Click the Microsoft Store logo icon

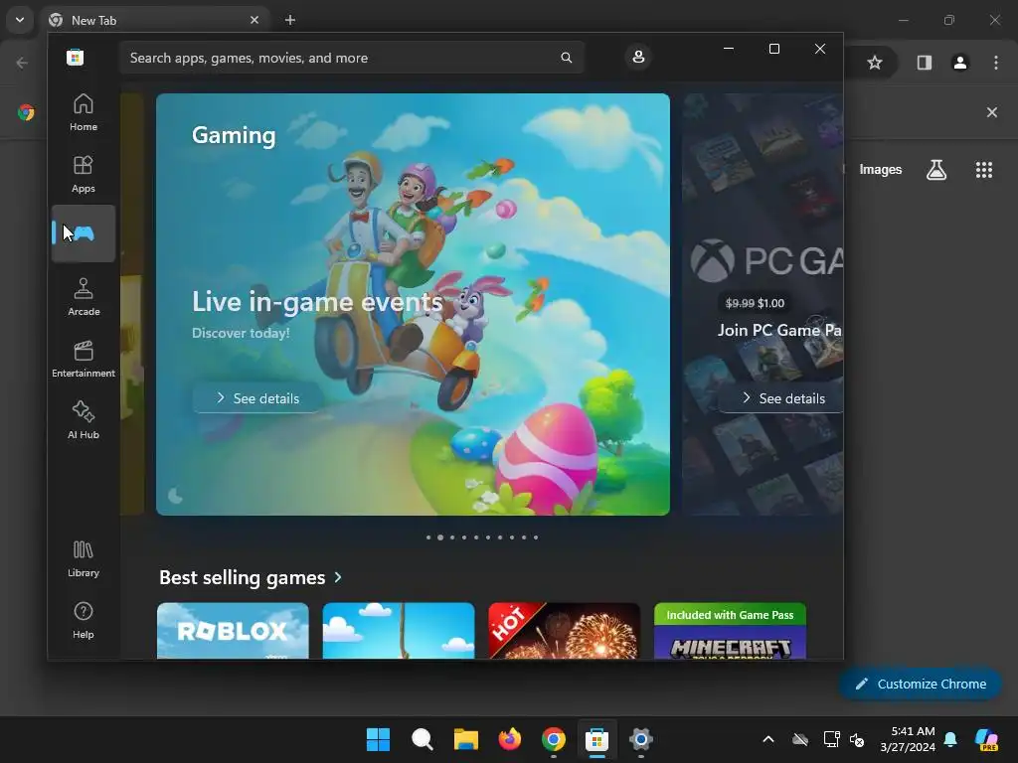(x=76, y=58)
